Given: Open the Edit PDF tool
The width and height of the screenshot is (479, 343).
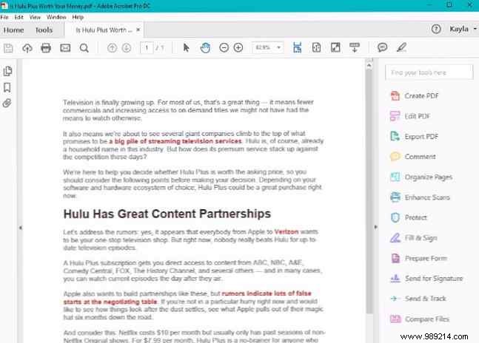Looking at the screenshot, I should pos(410,116).
